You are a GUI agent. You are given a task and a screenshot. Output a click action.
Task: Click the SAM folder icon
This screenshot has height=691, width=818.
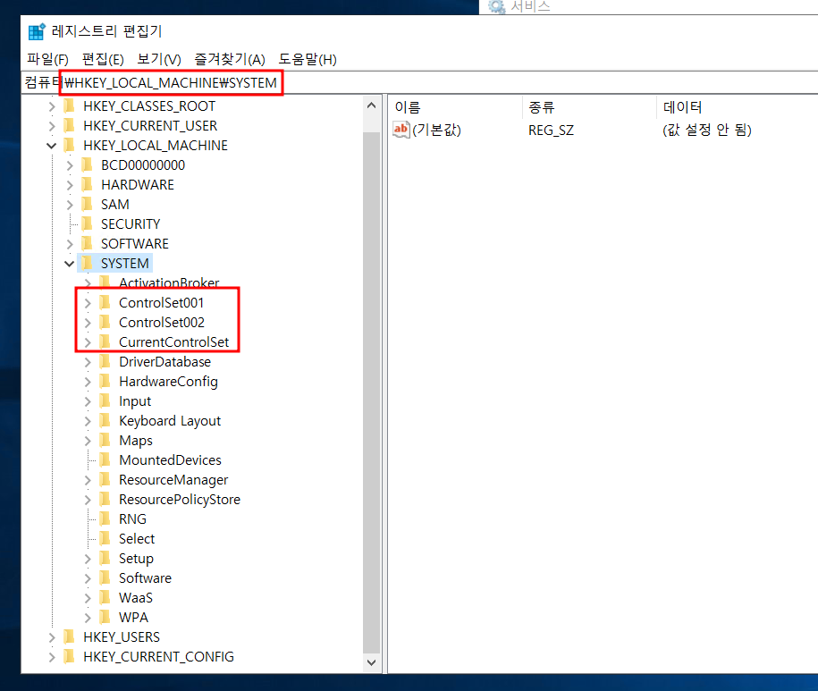pos(87,205)
